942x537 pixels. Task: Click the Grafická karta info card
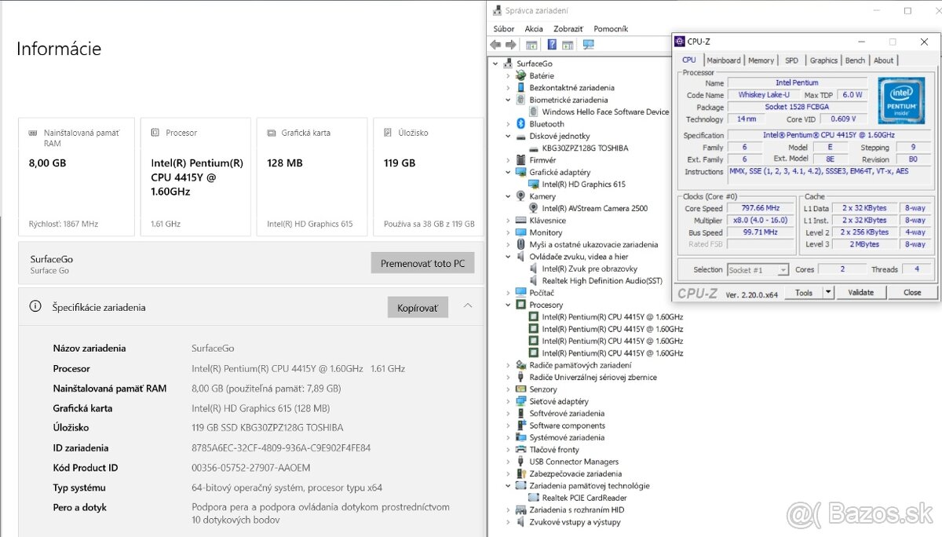tap(312, 177)
